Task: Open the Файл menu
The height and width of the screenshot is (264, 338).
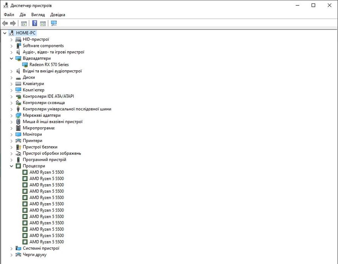Action: pos(9,15)
